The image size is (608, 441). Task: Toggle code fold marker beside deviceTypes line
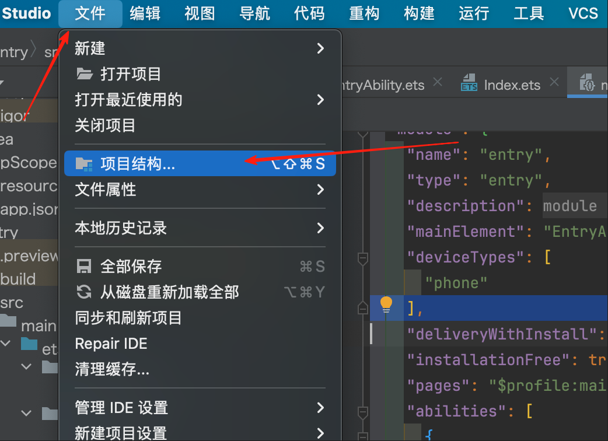363,257
